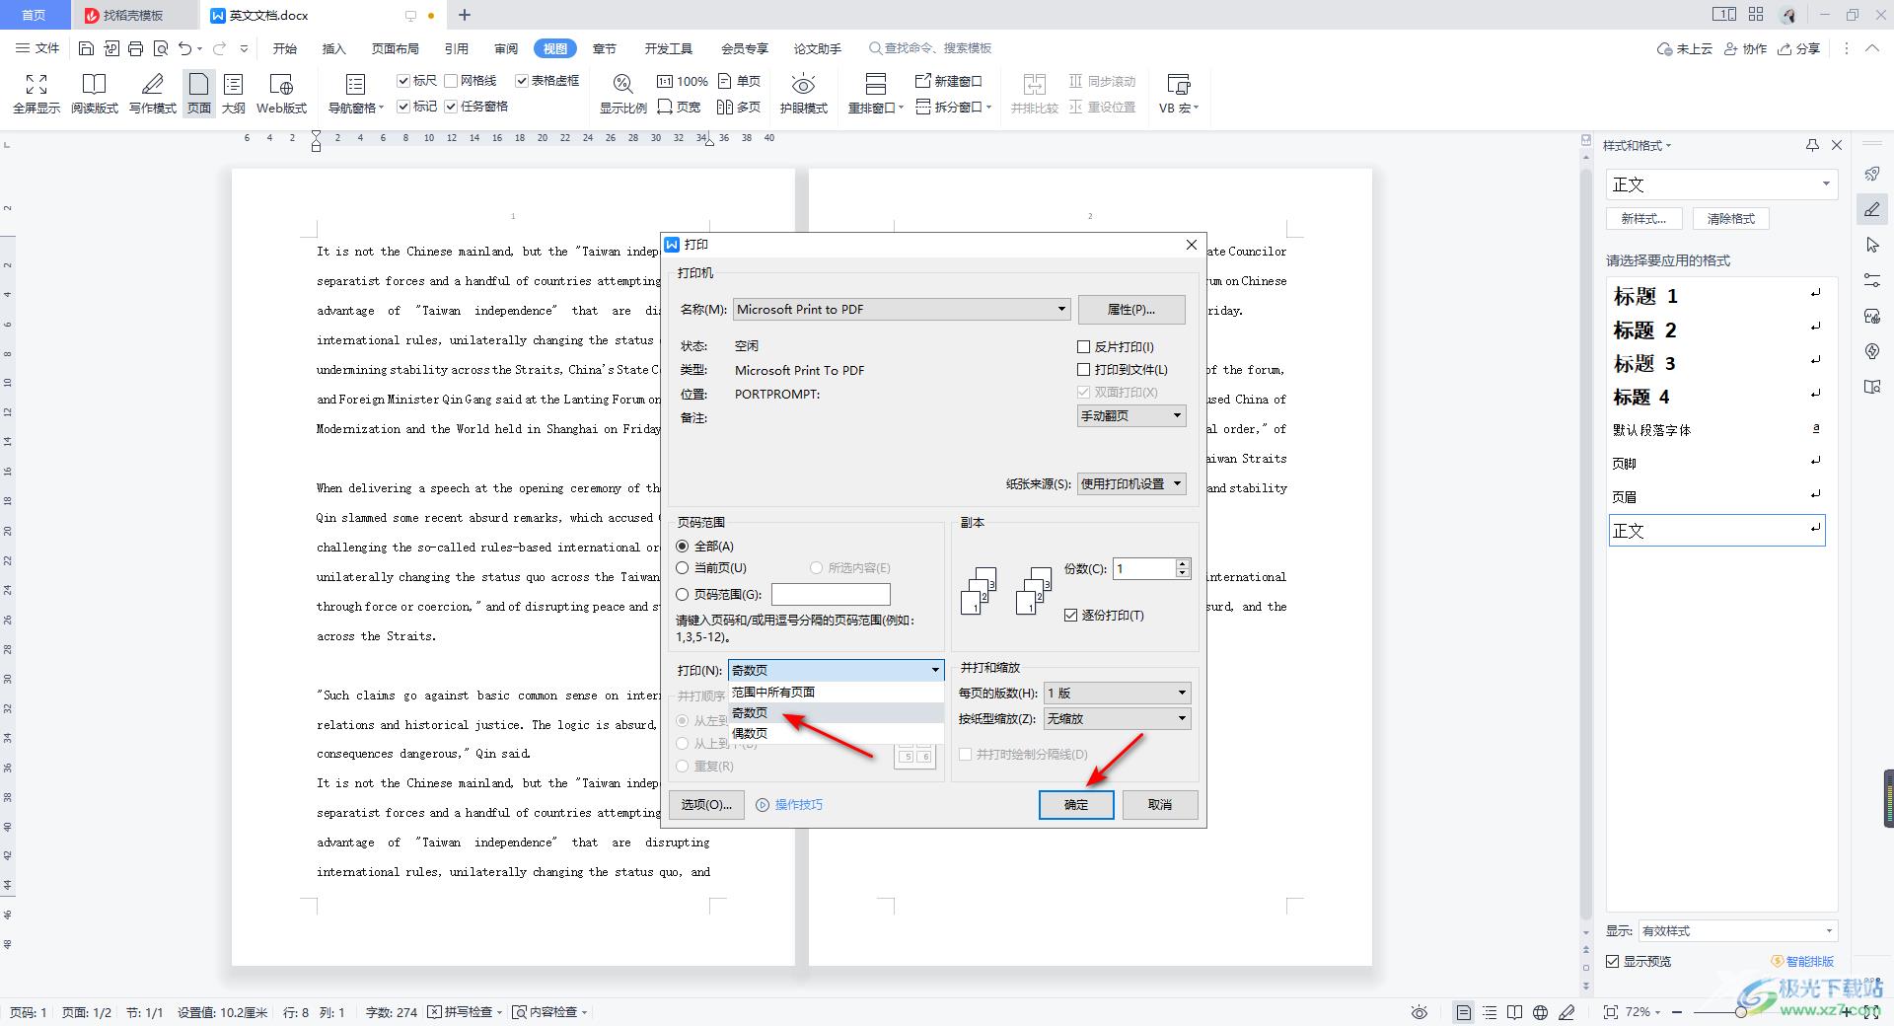
Task: Pin the styles and formatting pane
Action: coord(1812,145)
